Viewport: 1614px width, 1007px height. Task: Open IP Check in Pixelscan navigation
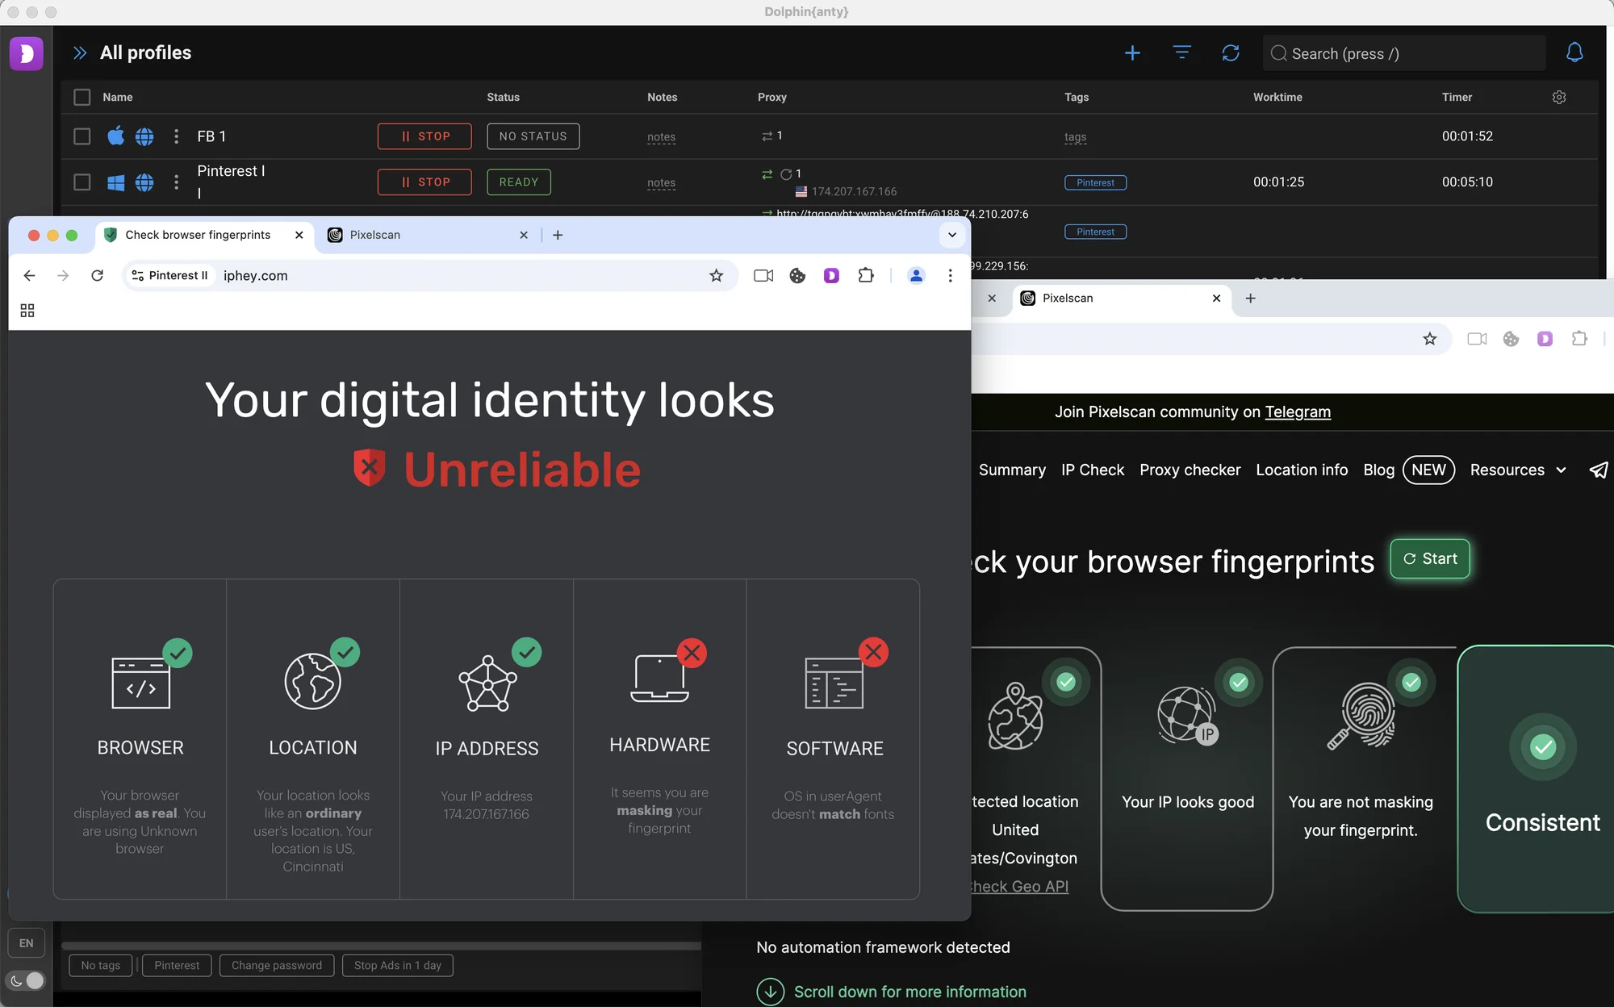[1093, 470]
